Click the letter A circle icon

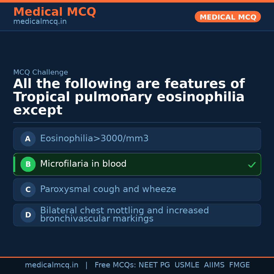pos(28,139)
